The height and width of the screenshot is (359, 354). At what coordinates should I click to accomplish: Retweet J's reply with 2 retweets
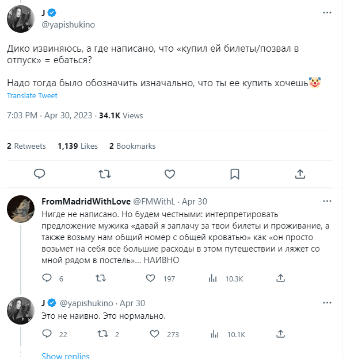pyautogui.click(x=100, y=334)
